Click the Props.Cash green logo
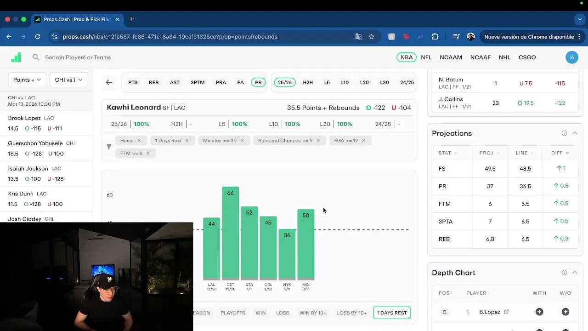The height and width of the screenshot is (331, 588). click(16, 57)
